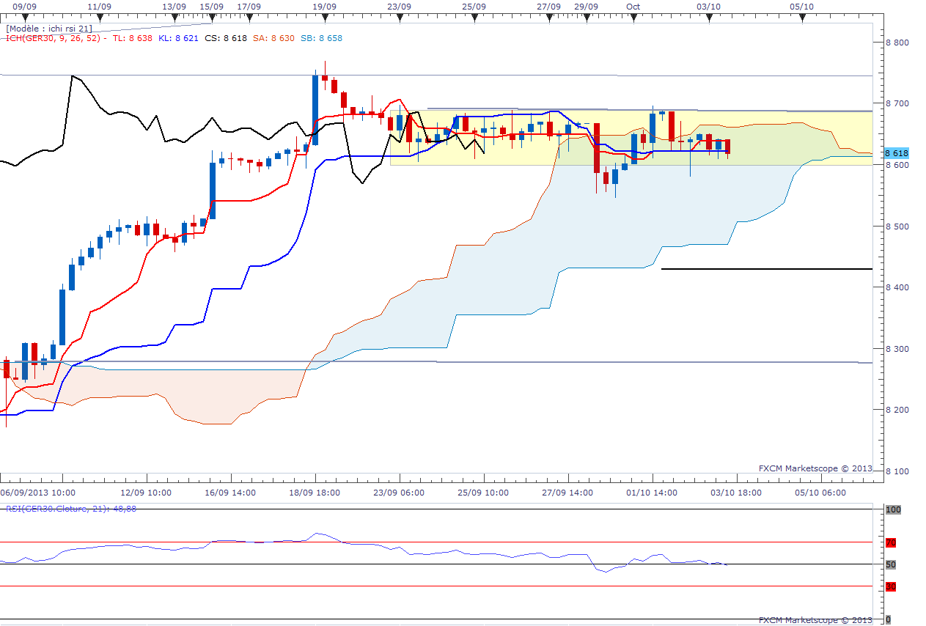
Task: Click the 8 200 price axis label
Action: click(x=896, y=410)
